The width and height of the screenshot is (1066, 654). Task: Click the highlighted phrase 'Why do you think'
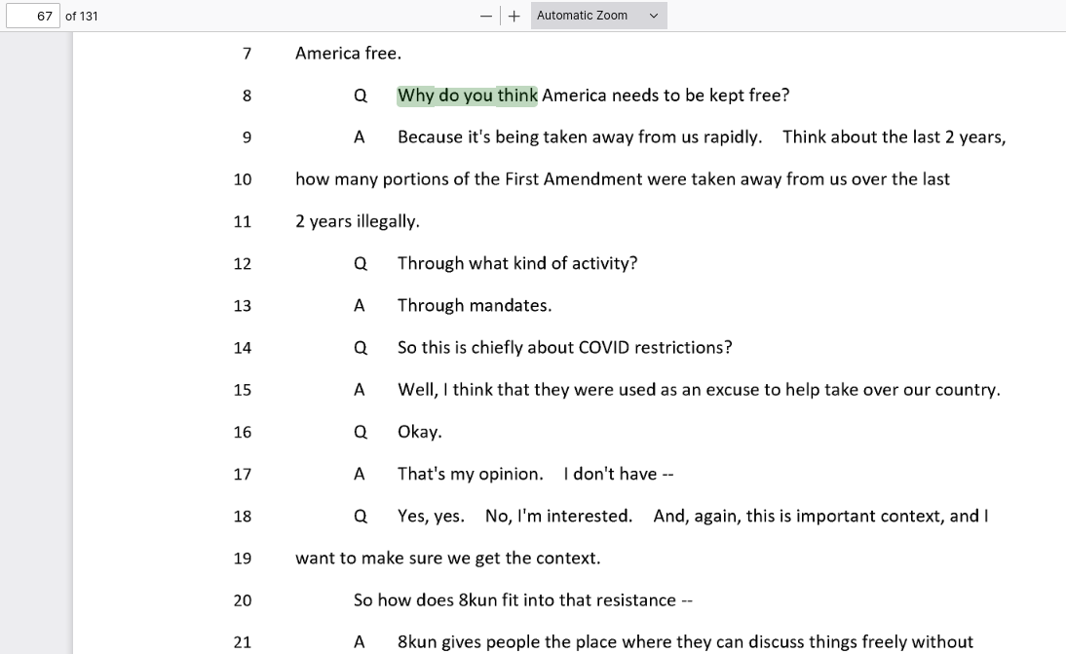pos(468,96)
